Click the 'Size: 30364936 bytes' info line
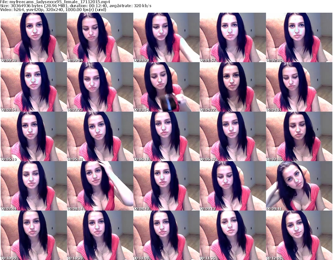This screenshot has height=260, width=333. tap(75, 6)
